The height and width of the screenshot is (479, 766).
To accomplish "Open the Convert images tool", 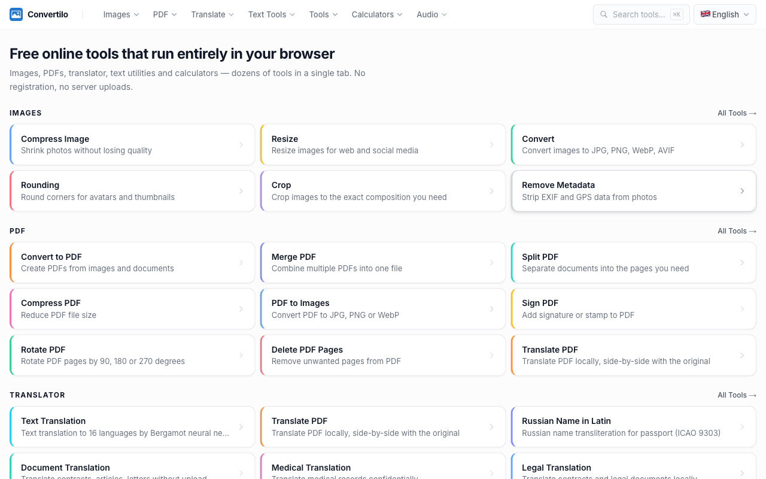I will point(634,144).
